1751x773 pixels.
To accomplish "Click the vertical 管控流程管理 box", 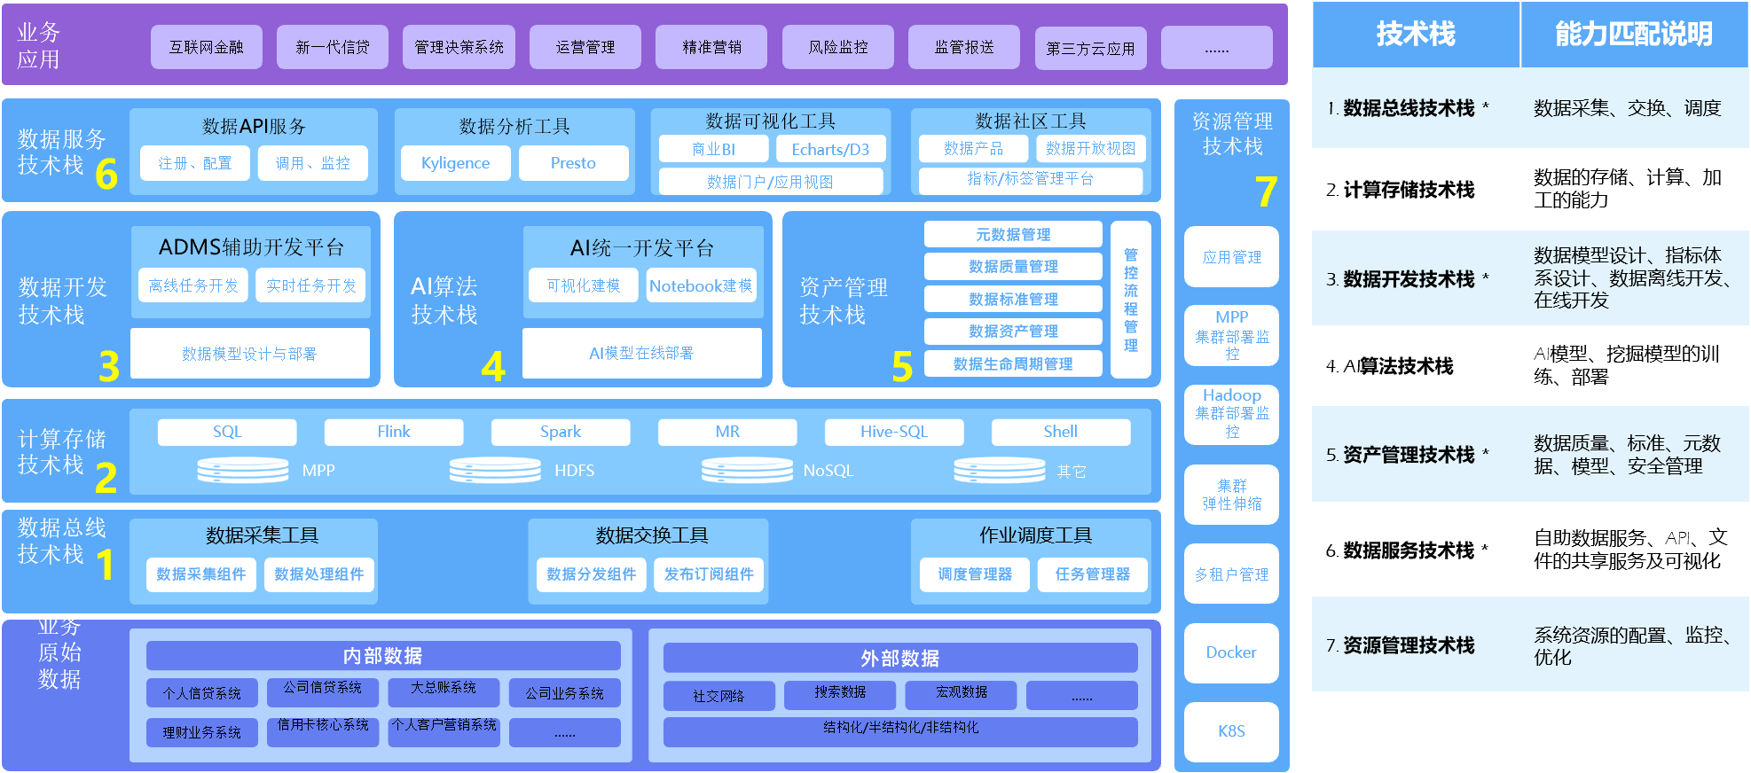I will [x=1131, y=300].
